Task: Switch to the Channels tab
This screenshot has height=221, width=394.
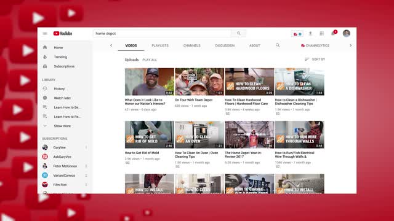Action: pos(191,45)
